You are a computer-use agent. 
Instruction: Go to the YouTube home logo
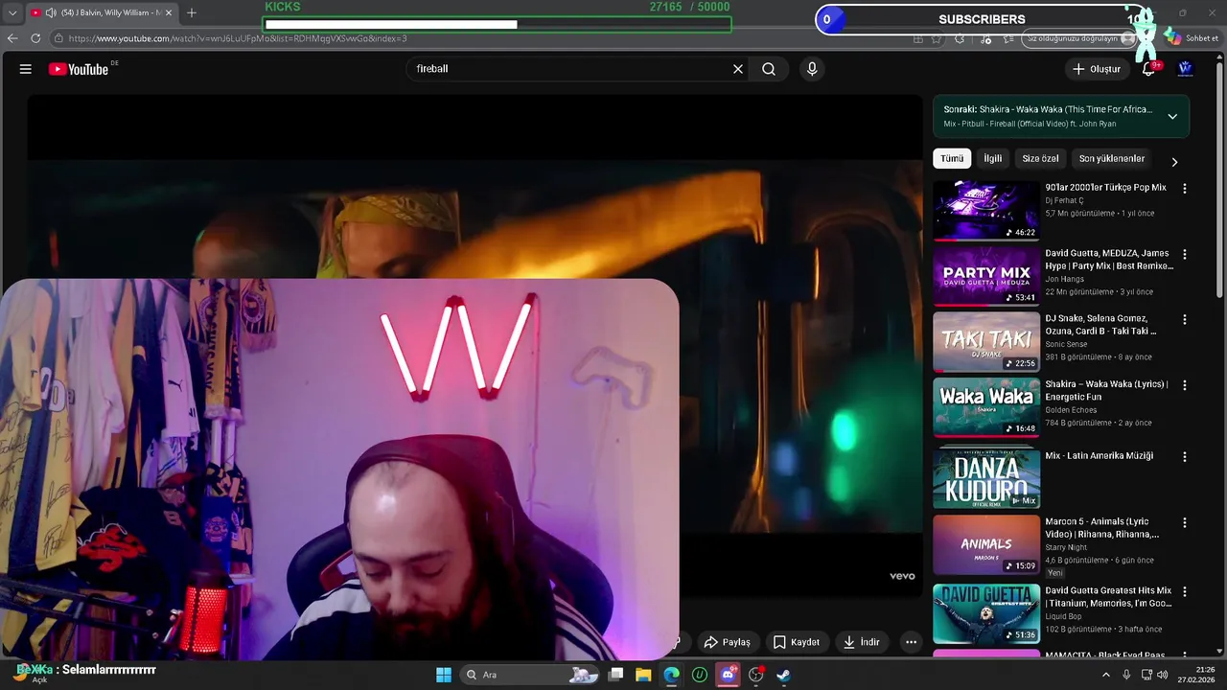[x=79, y=69]
